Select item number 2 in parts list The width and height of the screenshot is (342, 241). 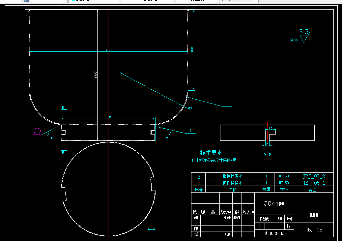pos(199,177)
